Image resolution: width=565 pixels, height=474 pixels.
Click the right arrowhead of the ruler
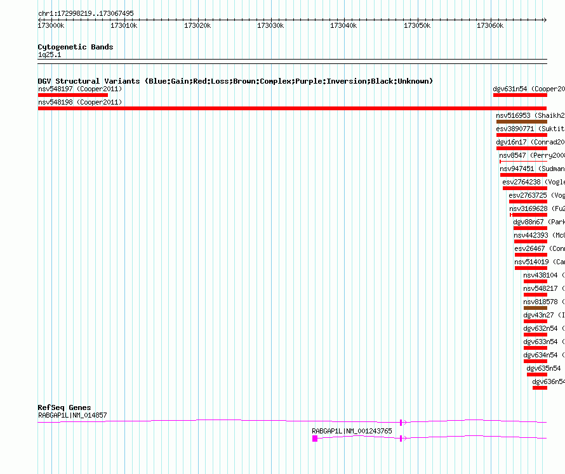click(545, 20)
